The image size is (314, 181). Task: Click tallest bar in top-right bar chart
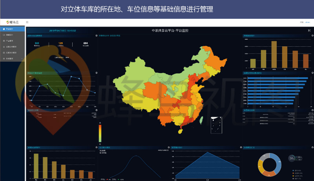point(274,55)
